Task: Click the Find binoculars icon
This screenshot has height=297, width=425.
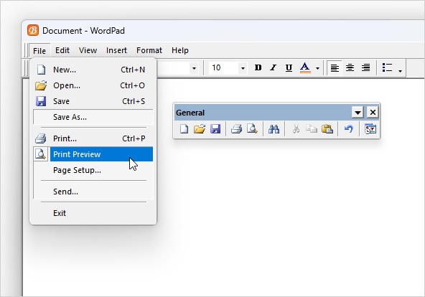Action: (274, 129)
